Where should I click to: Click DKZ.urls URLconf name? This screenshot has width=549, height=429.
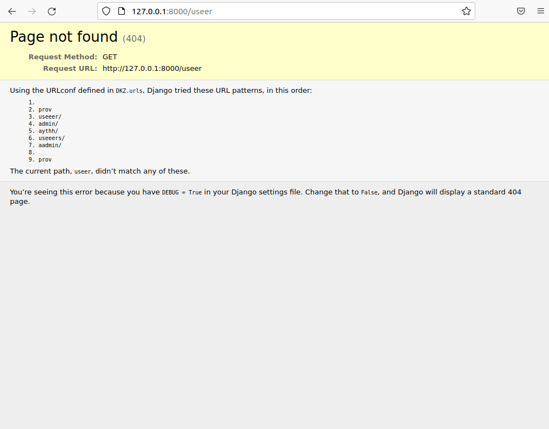pos(129,91)
